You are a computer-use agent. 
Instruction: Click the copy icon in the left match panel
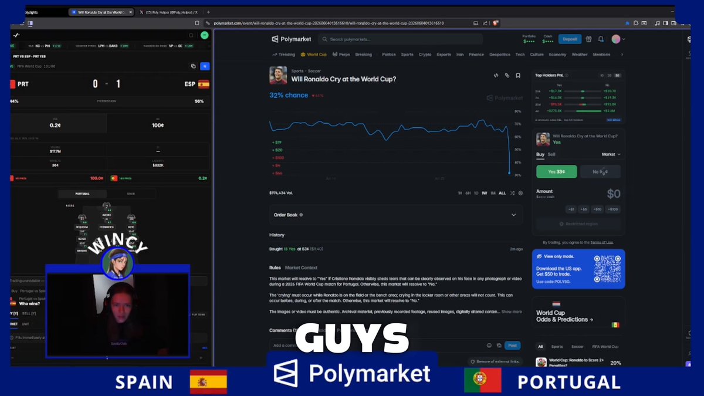[193, 66]
